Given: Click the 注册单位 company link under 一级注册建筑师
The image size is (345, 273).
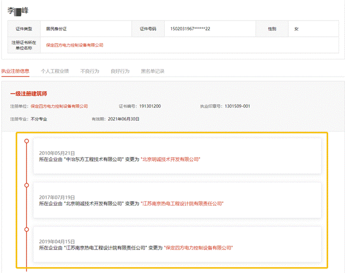Looking at the screenshot, I should click(x=59, y=106).
